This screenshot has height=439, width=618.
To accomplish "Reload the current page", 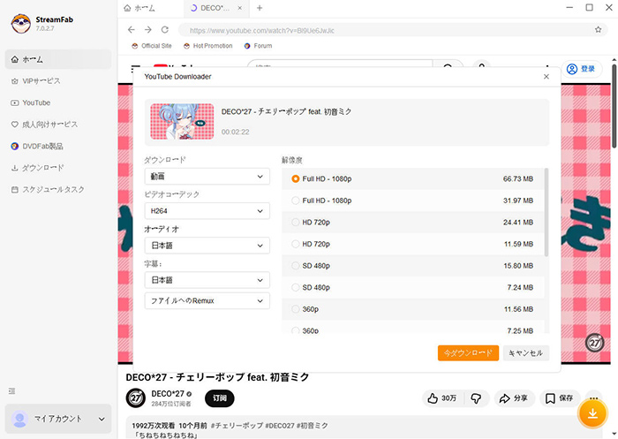I will coord(165,29).
